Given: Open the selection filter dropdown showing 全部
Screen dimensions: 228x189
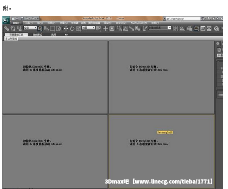Looking at the screenshot, I should click(x=30, y=28).
